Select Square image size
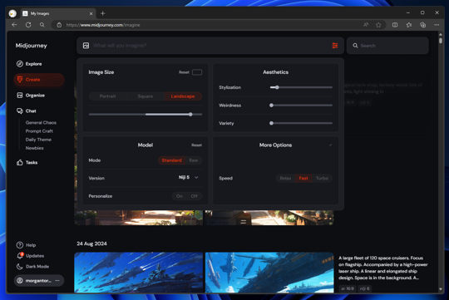 146,96
